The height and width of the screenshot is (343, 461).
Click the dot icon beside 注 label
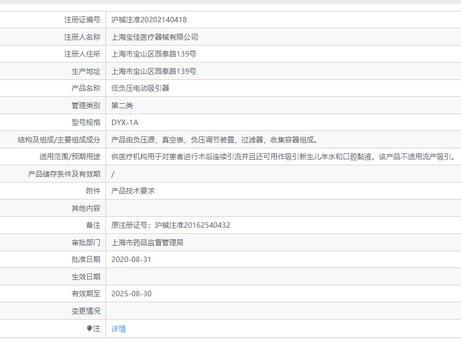[x=89, y=328]
